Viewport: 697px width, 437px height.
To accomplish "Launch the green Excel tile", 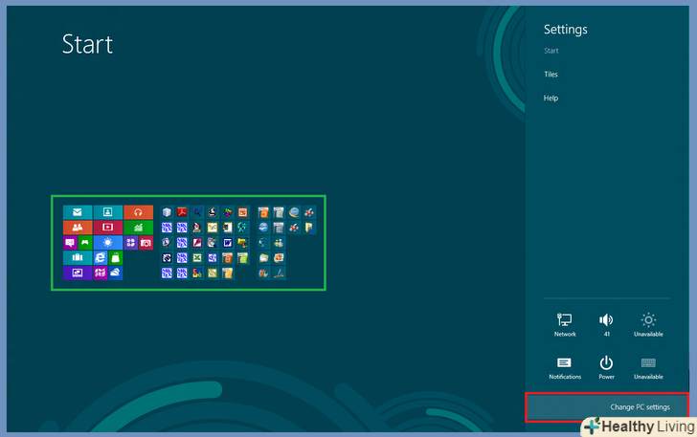I will click(197, 257).
